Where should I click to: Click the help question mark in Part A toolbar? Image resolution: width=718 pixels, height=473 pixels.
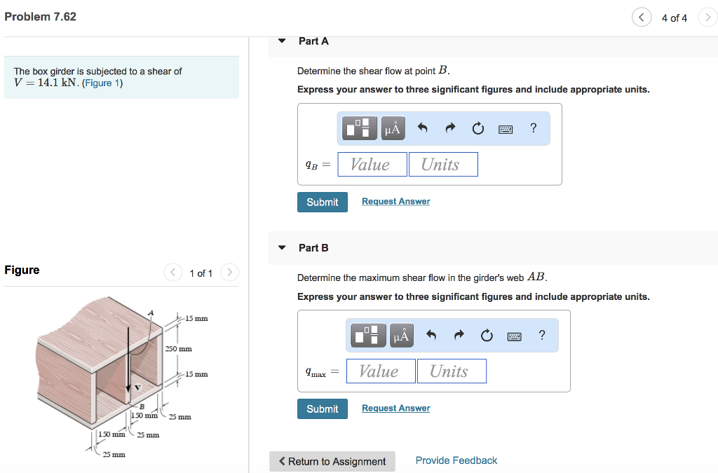click(533, 128)
